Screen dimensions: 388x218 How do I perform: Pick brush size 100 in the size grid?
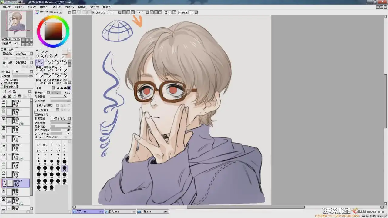pos(58,175)
